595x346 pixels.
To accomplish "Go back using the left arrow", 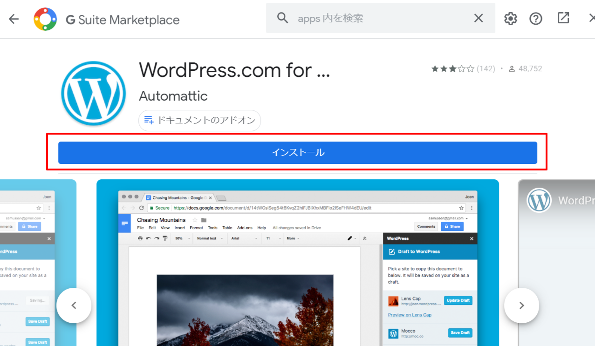I will tap(14, 19).
